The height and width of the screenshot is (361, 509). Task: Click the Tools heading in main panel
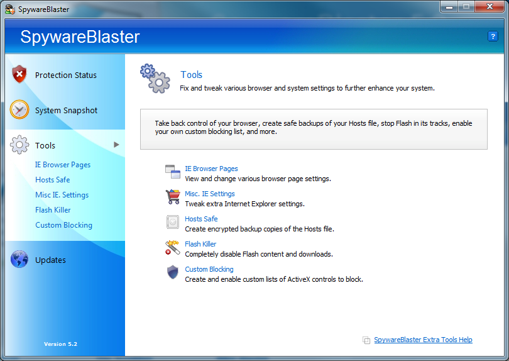(x=191, y=75)
